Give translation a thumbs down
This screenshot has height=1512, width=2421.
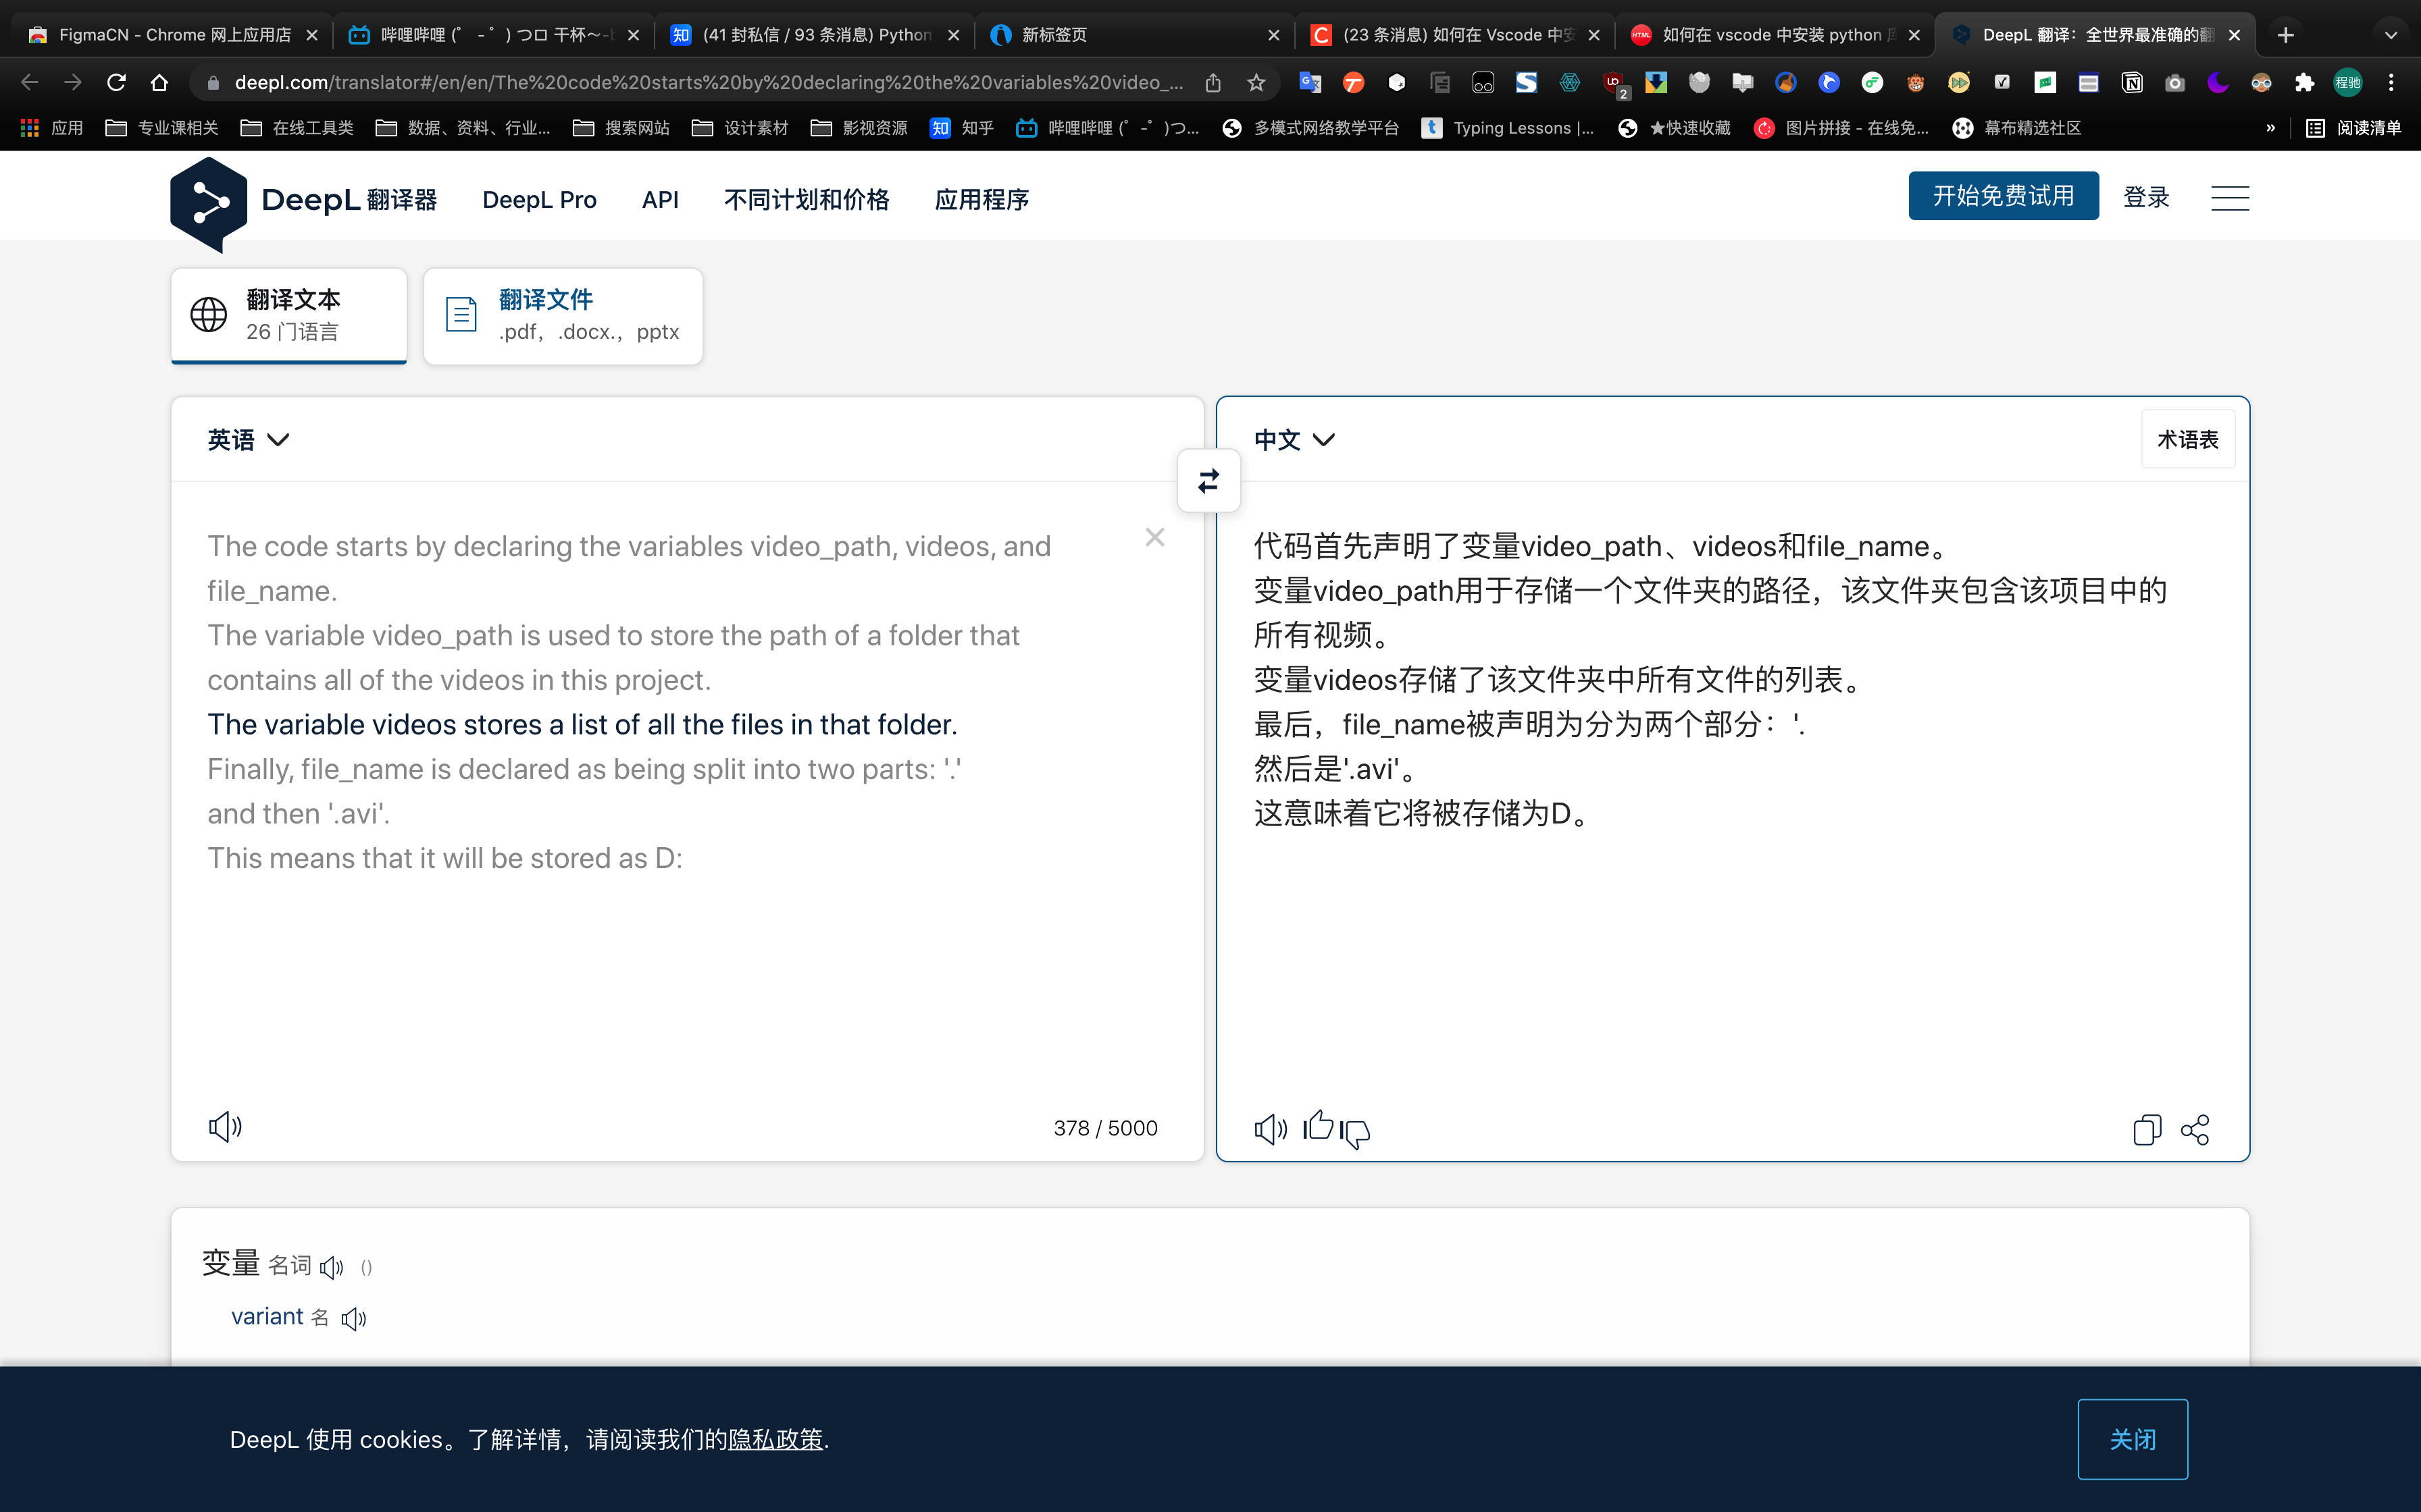[x=1356, y=1133]
